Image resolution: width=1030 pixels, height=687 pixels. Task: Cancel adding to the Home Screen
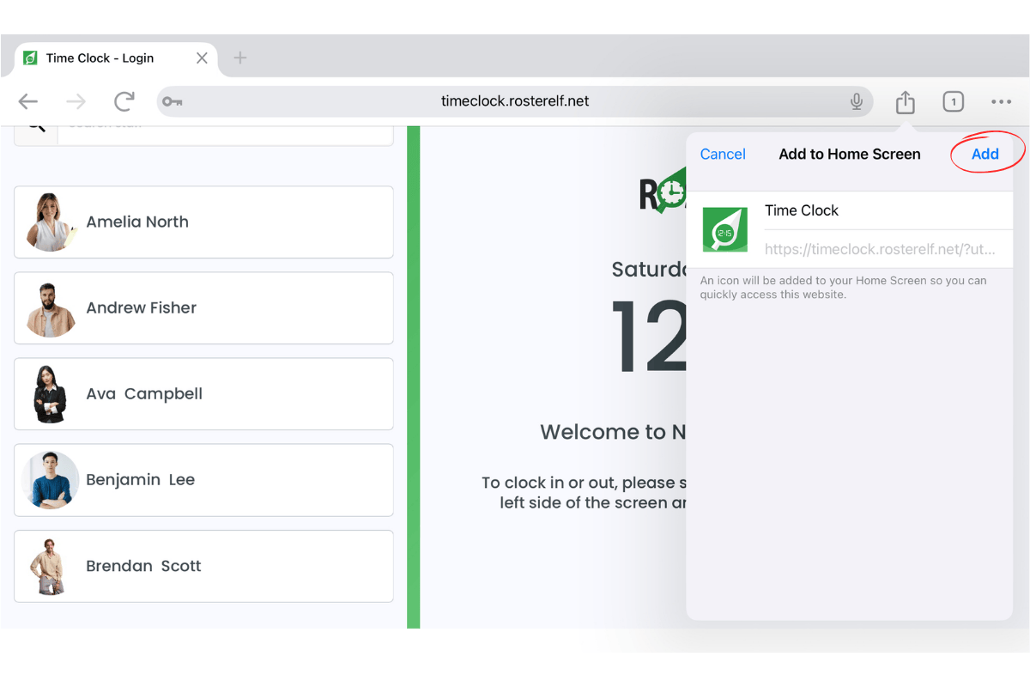point(723,154)
